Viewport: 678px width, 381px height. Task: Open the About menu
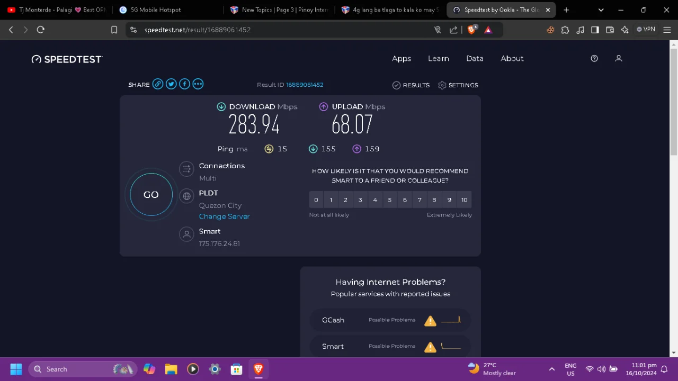[x=512, y=58]
